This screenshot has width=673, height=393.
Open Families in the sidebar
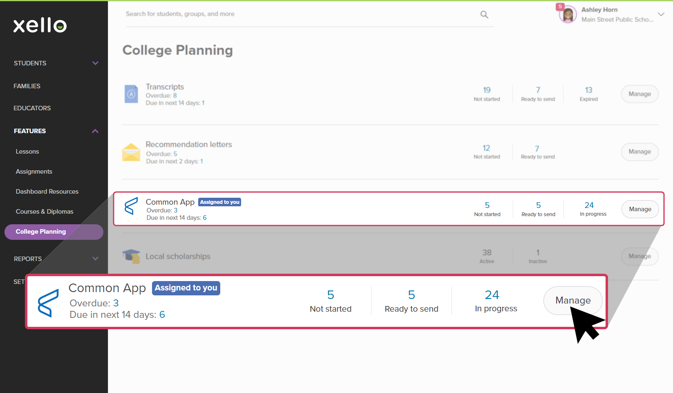click(27, 86)
